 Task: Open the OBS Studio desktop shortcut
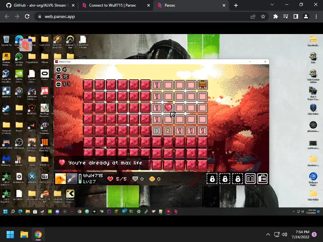[19, 144]
